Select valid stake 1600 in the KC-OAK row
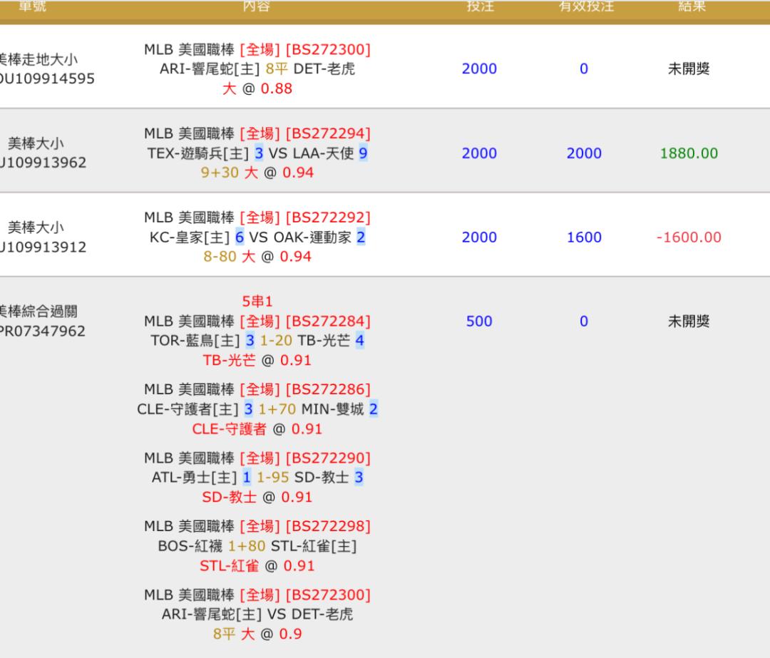770x658 pixels. pyautogui.click(x=584, y=237)
